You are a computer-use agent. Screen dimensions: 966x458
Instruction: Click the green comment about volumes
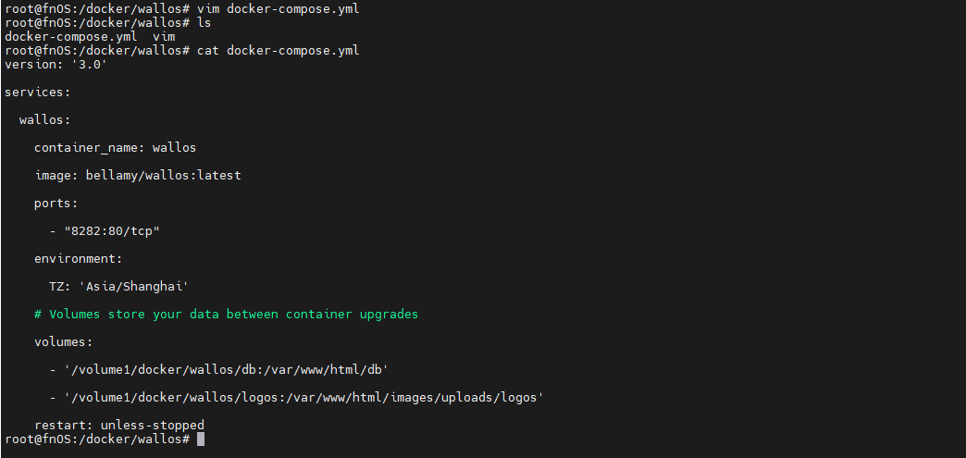[x=226, y=315]
